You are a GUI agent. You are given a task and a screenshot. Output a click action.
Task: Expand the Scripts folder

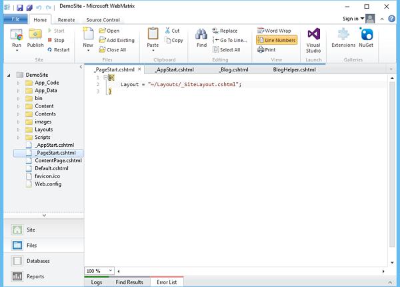[19, 137]
